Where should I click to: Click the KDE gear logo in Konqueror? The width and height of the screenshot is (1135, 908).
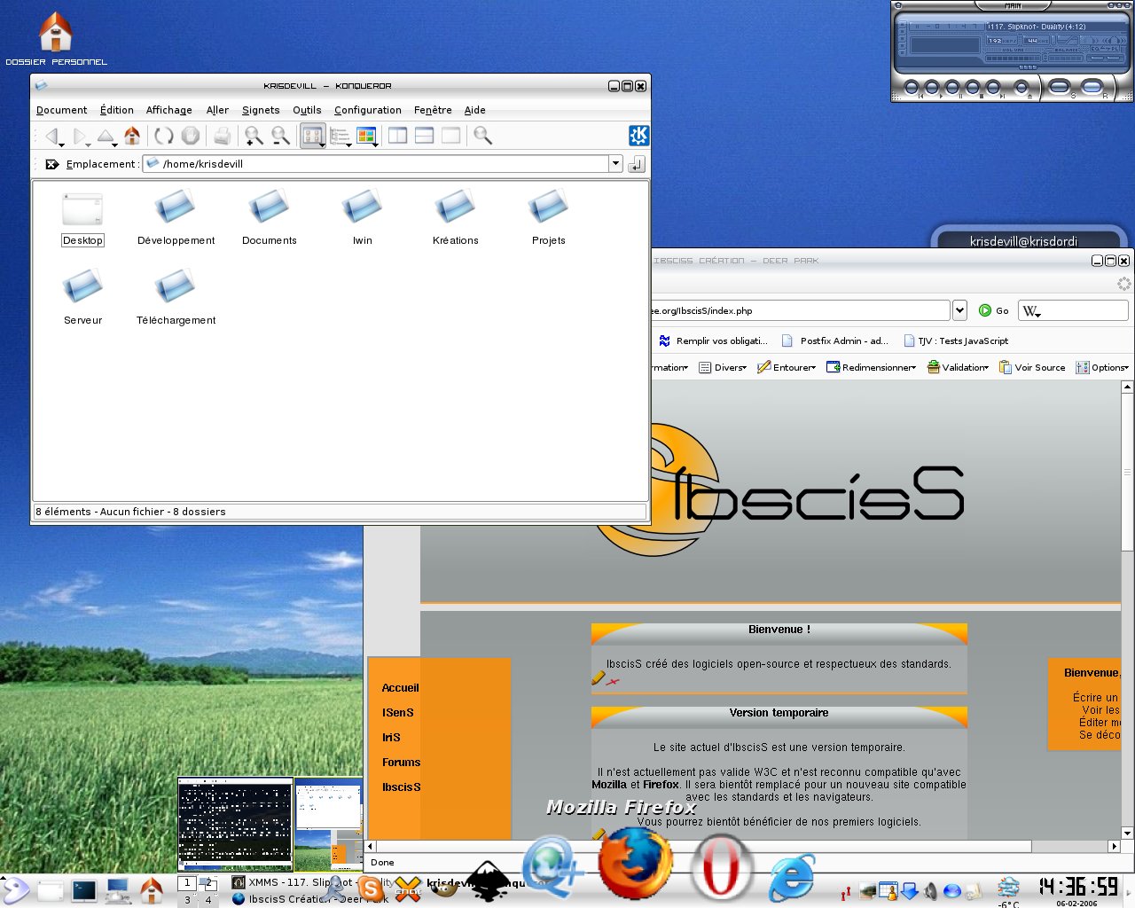(638, 136)
